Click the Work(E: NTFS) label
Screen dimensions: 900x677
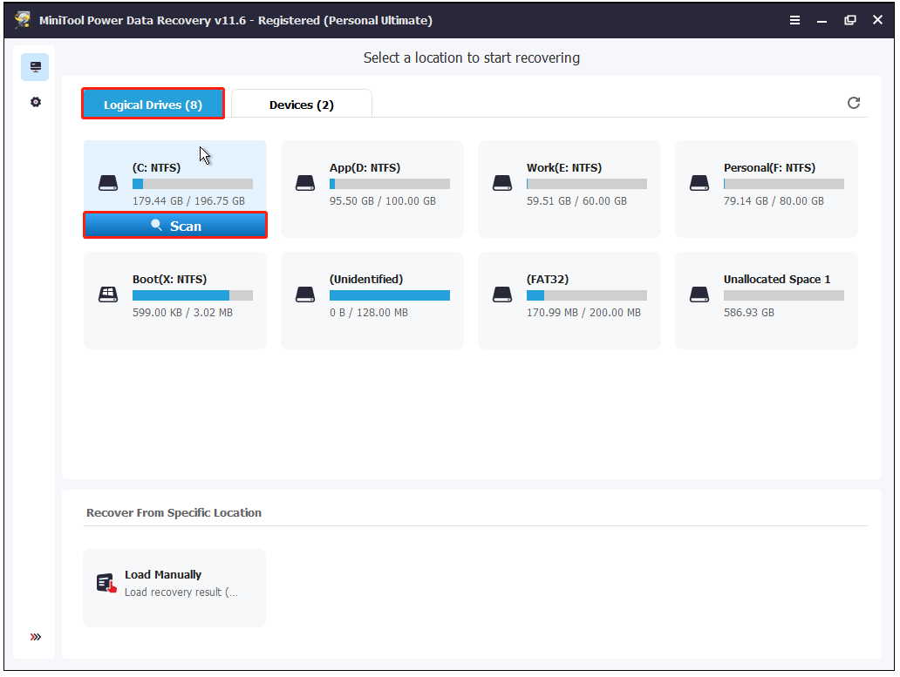click(x=564, y=168)
